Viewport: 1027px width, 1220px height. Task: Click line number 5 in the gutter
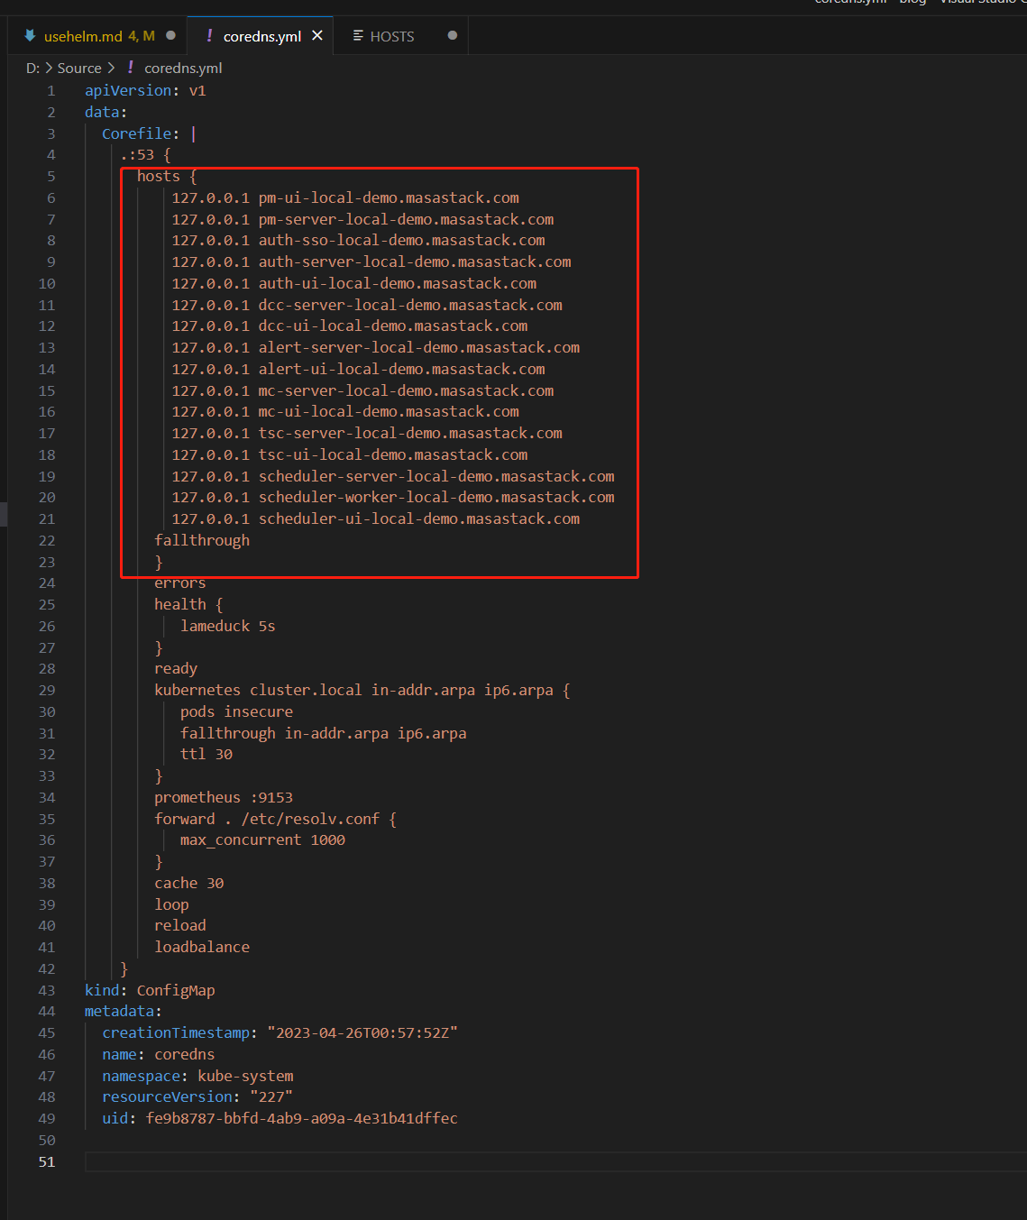[x=50, y=177]
